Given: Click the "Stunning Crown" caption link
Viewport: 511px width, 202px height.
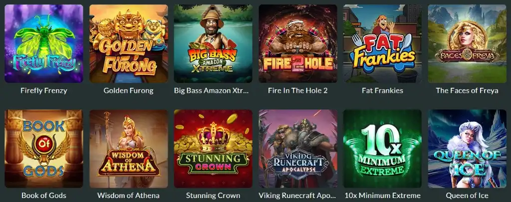Looking at the screenshot, I should (x=213, y=196).
